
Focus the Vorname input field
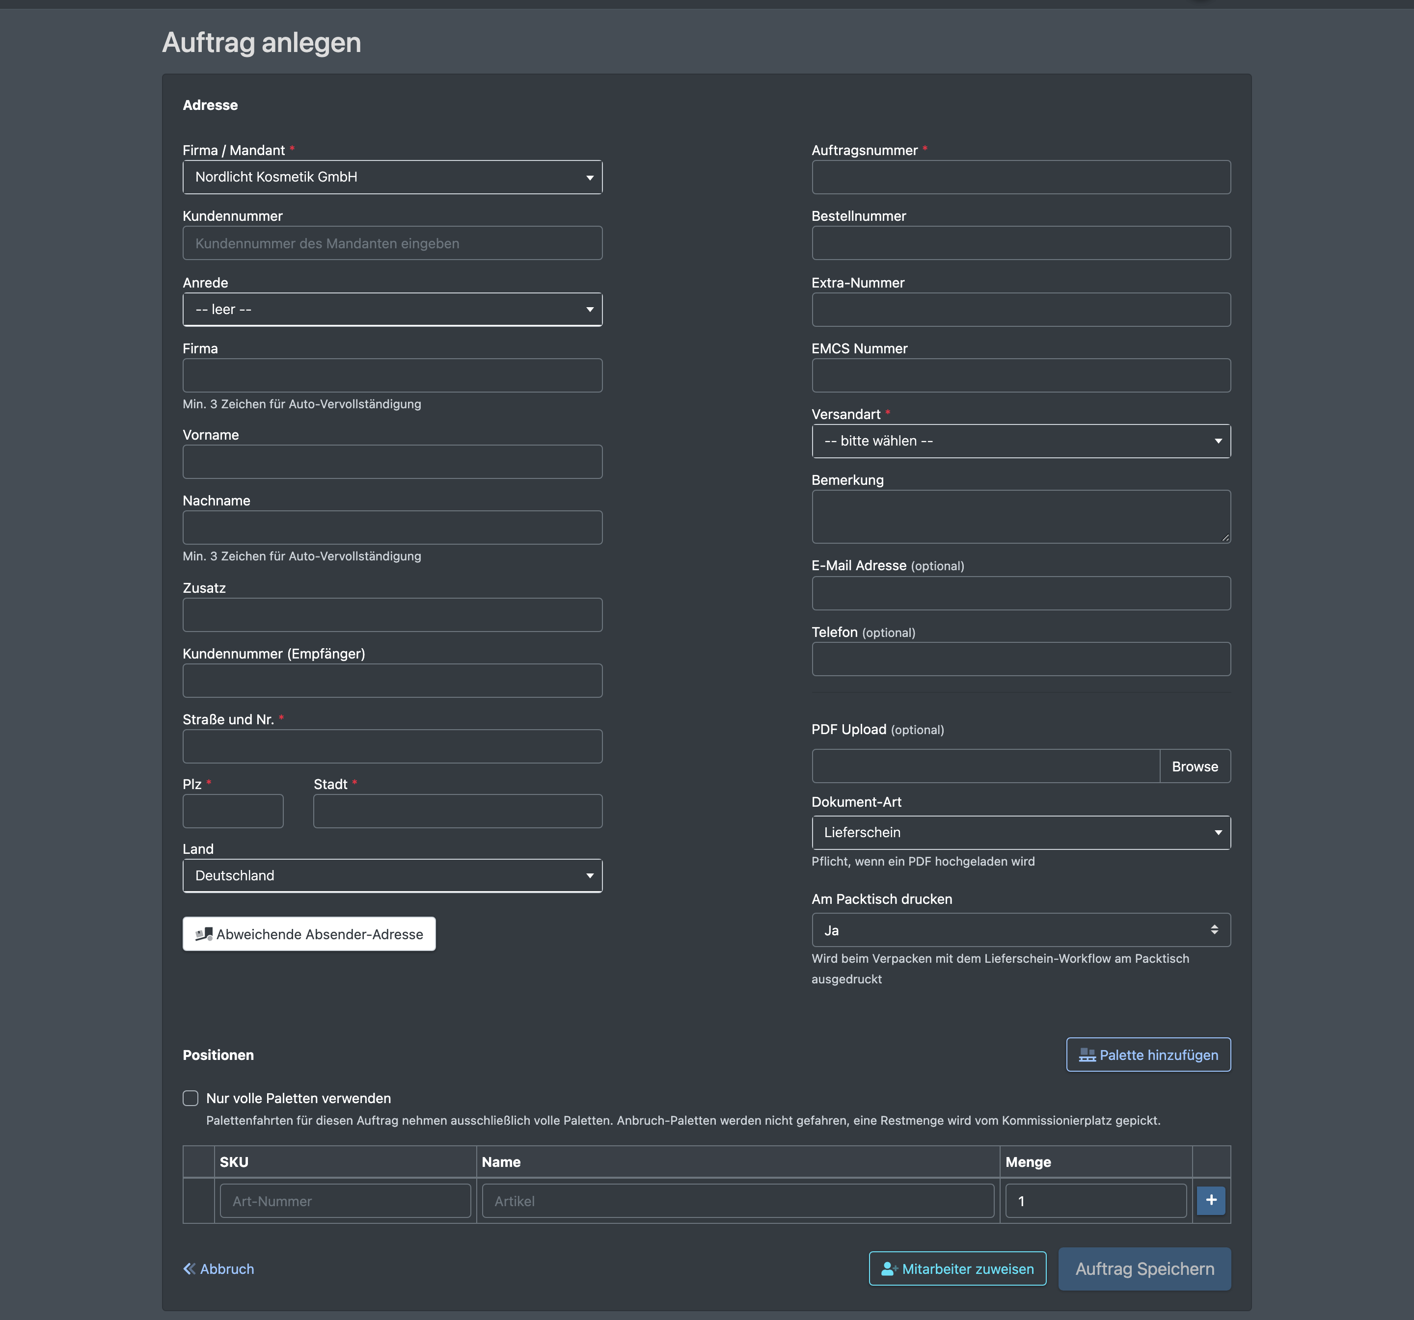pyautogui.click(x=393, y=462)
